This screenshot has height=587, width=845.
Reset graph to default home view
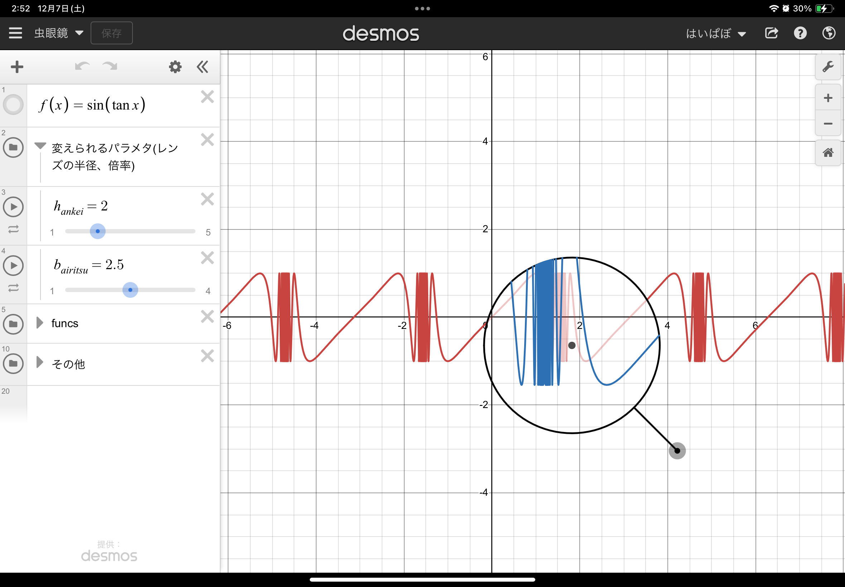click(828, 152)
